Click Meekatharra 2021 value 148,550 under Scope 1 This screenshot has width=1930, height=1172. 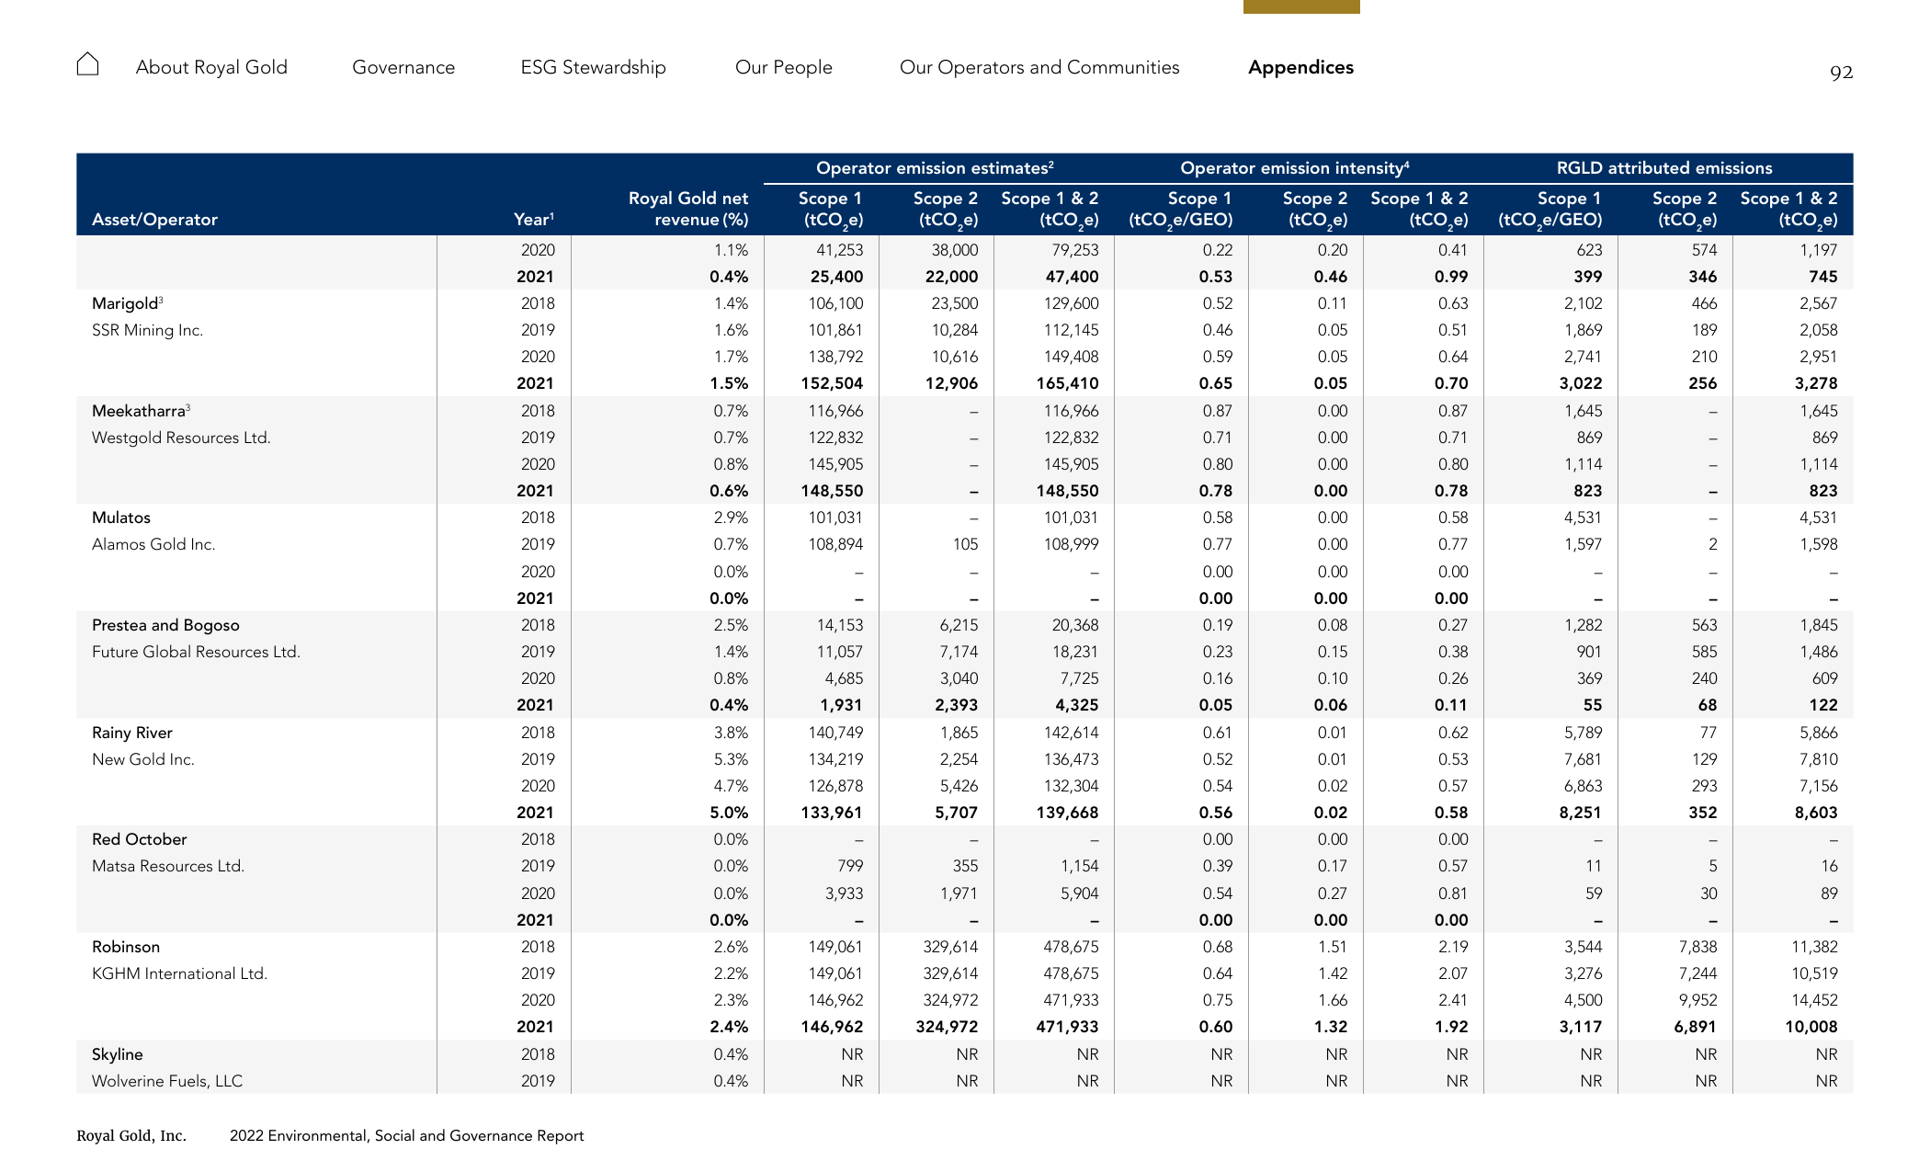click(832, 491)
